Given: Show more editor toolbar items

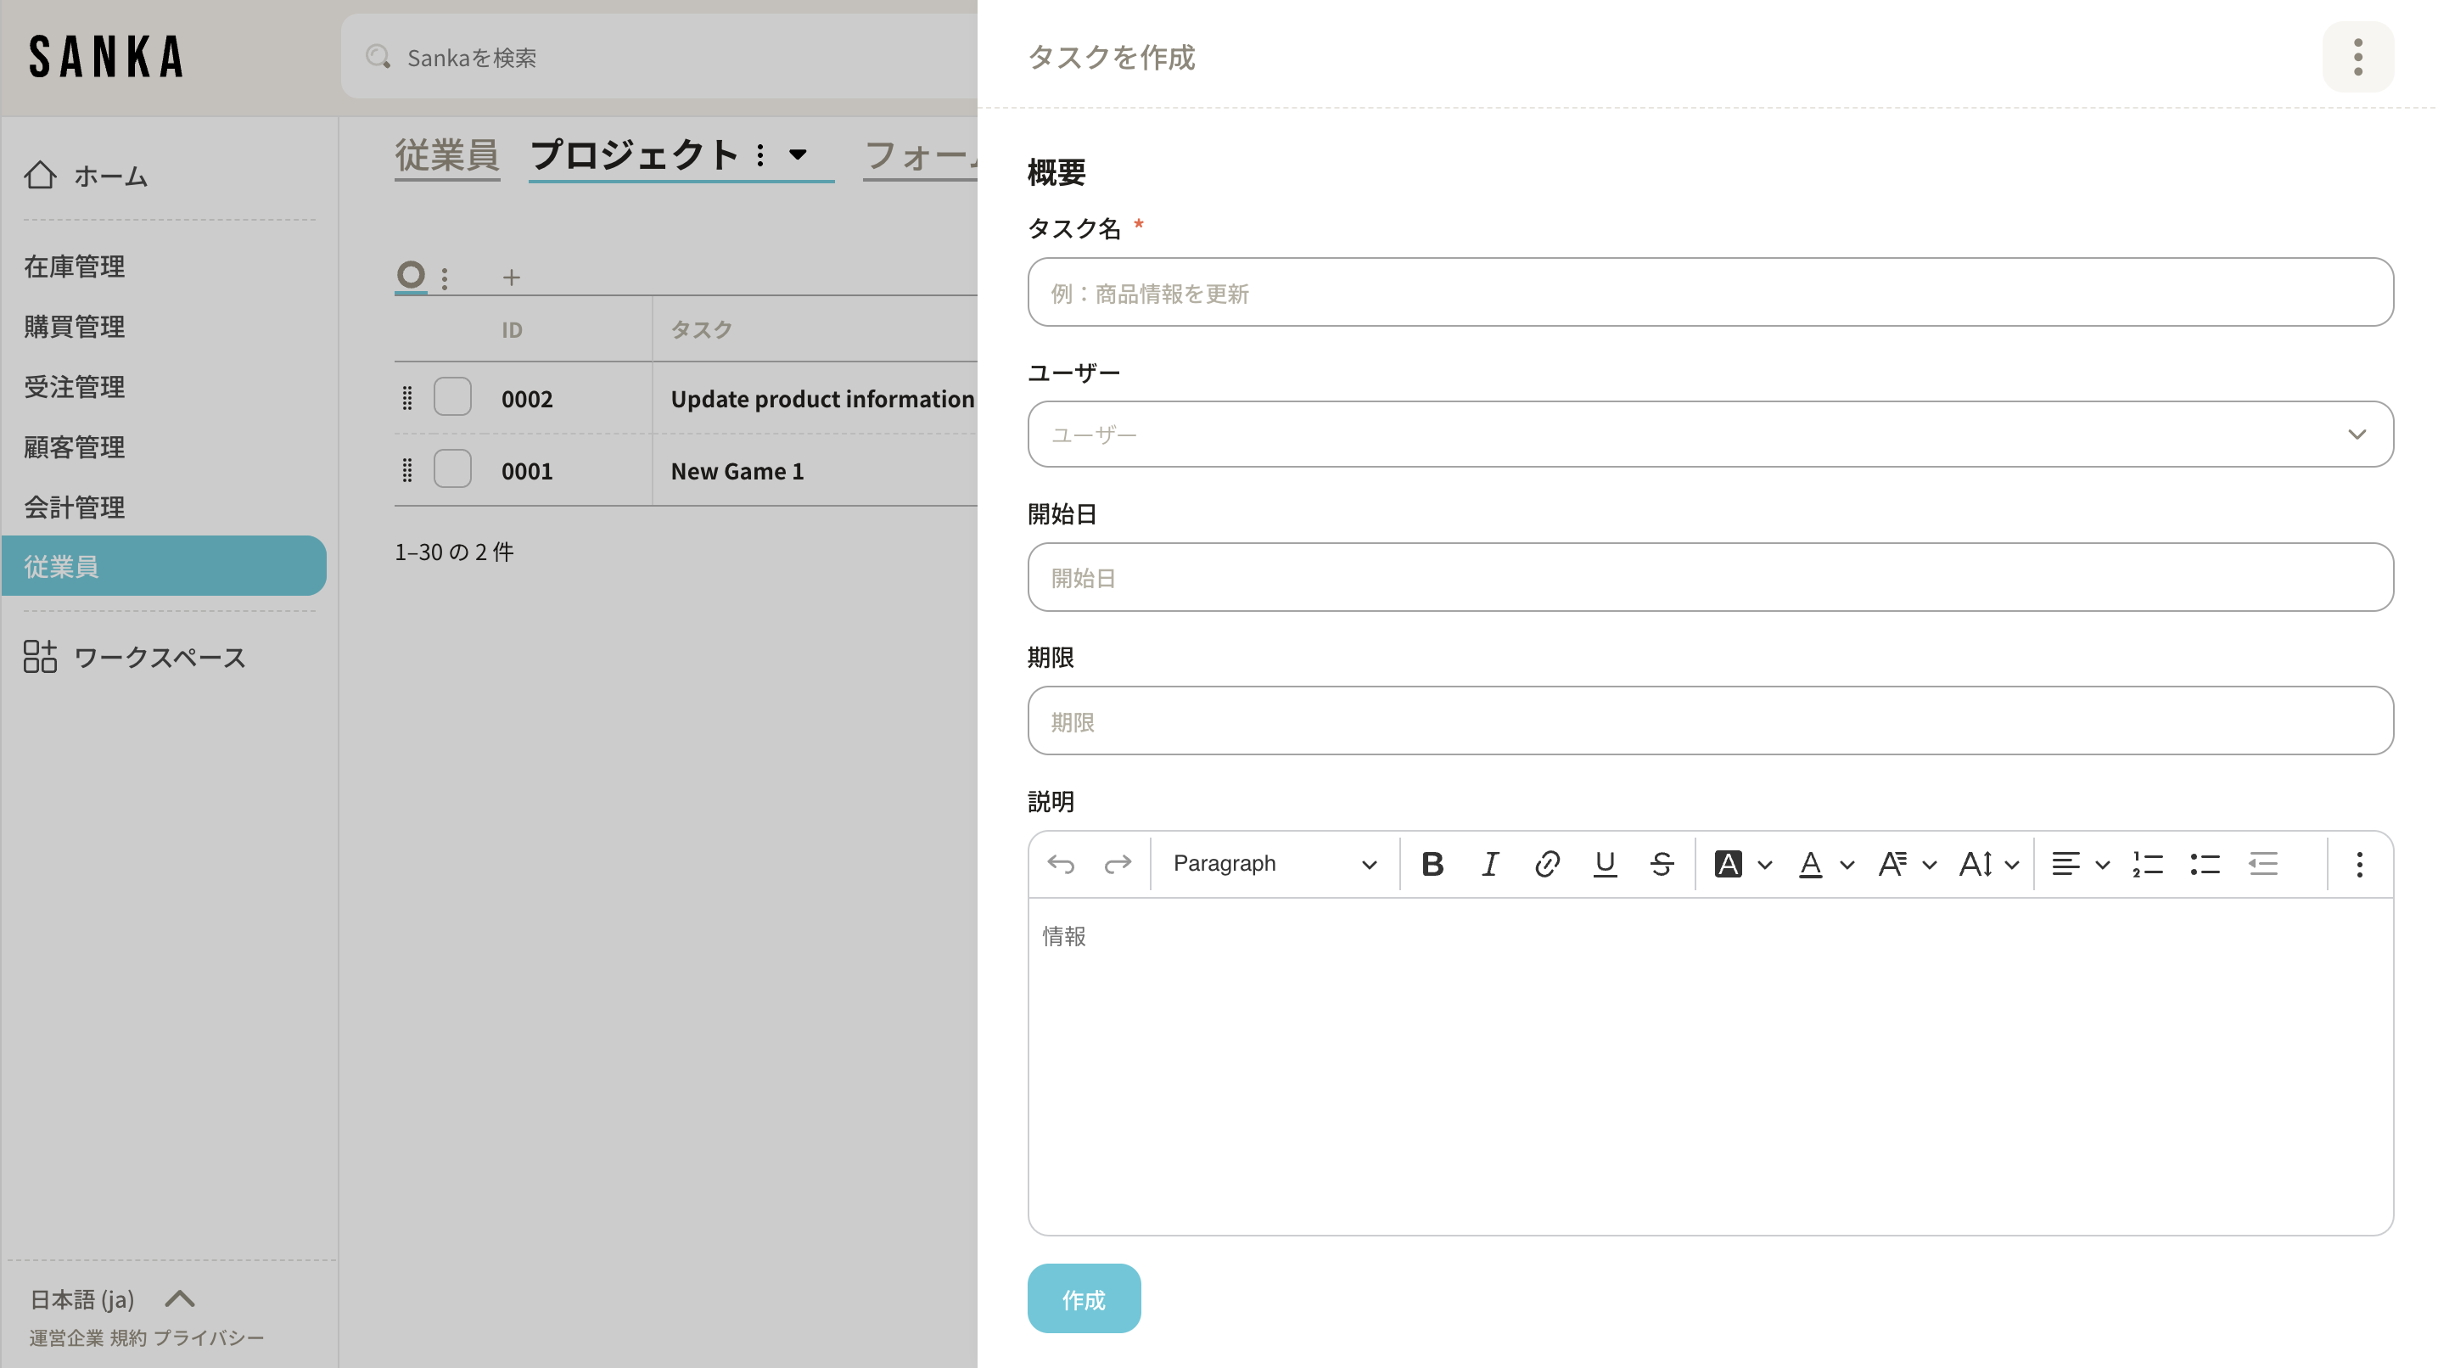Looking at the screenshot, I should coord(2359,863).
